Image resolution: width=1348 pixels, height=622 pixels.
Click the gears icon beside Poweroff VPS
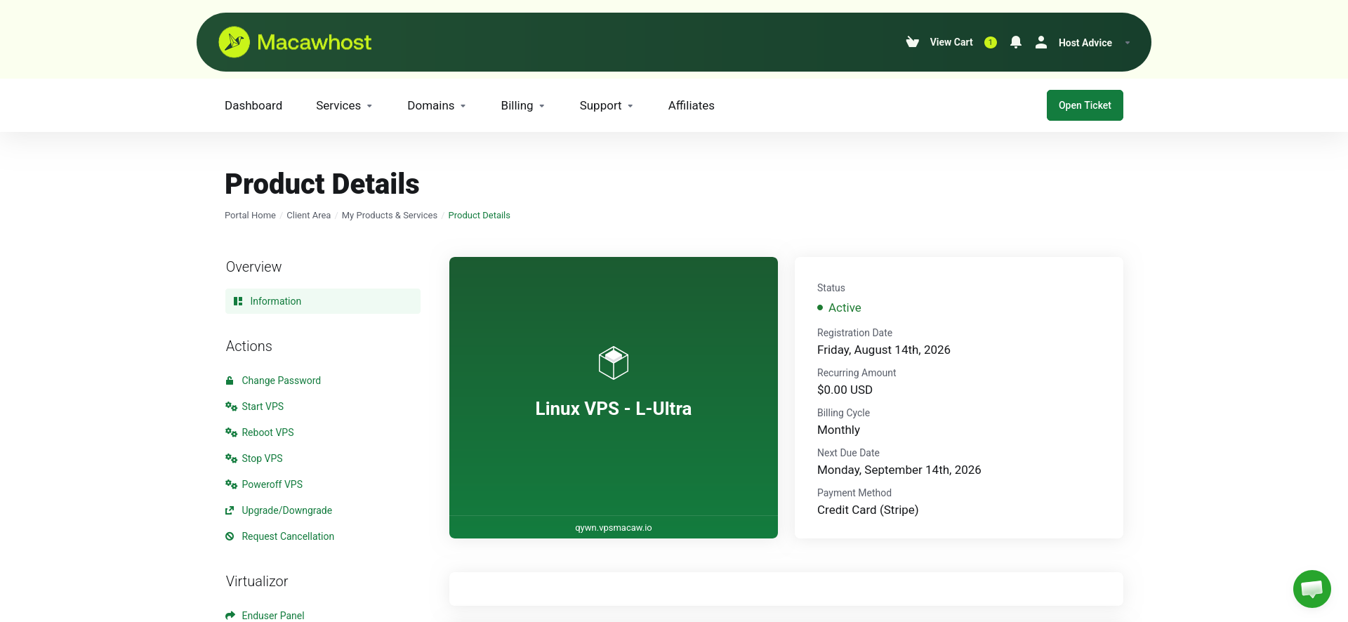[231, 484]
